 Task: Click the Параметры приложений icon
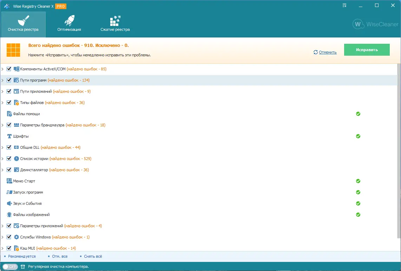coord(17,226)
